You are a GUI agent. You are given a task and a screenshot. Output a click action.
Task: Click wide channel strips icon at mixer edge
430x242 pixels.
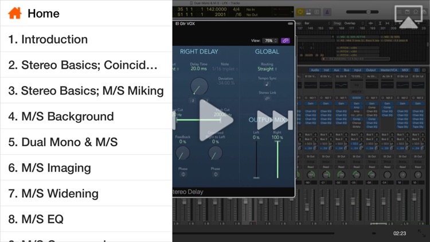[x=424, y=70]
